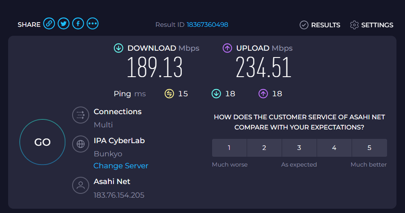Select rating 5 Much better
The image size is (405, 213).
[369, 148]
